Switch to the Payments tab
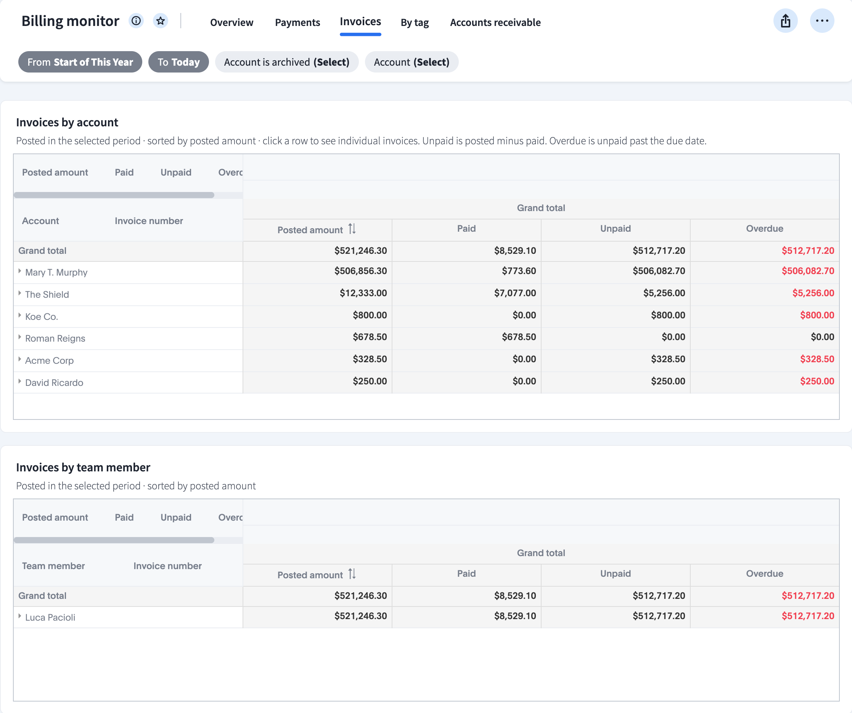852x713 pixels. tap(297, 23)
